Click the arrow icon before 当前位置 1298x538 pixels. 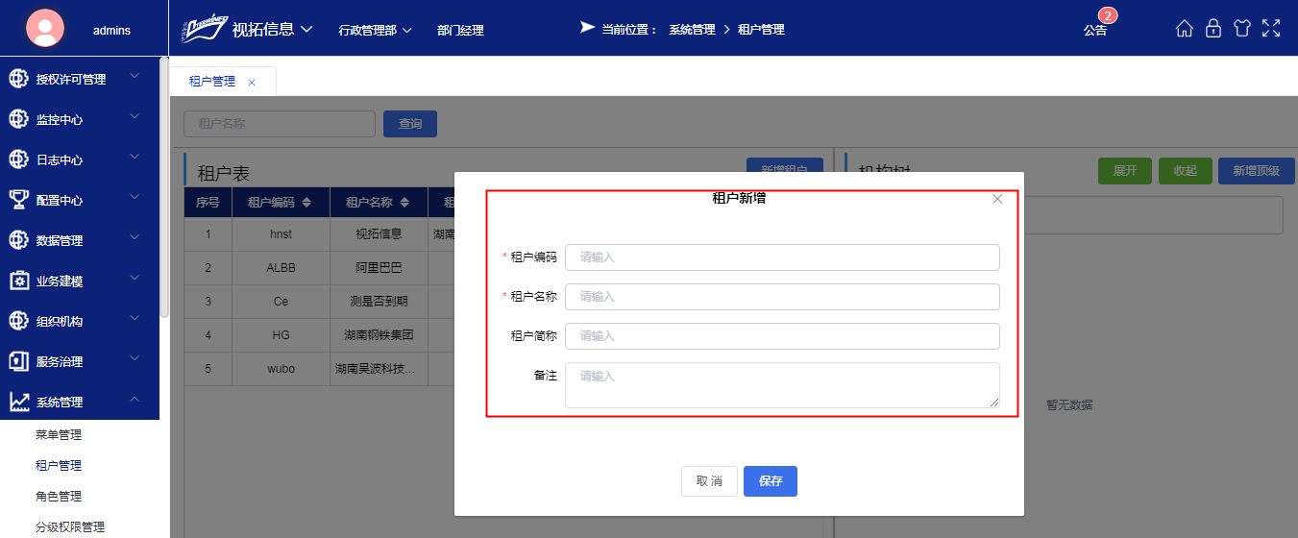click(x=587, y=28)
